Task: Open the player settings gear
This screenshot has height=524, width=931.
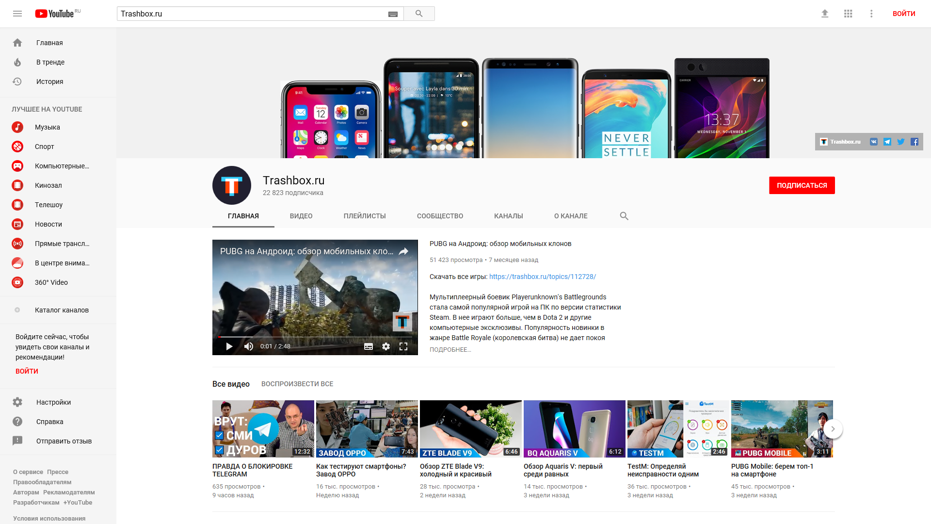Action: point(386,346)
